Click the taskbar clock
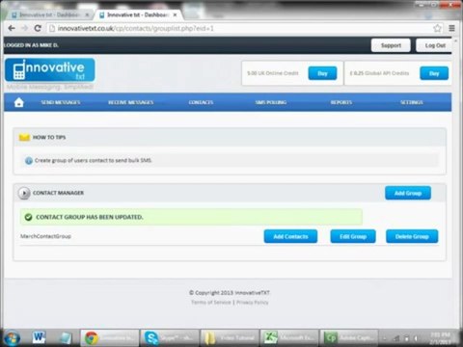 pos(441,338)
